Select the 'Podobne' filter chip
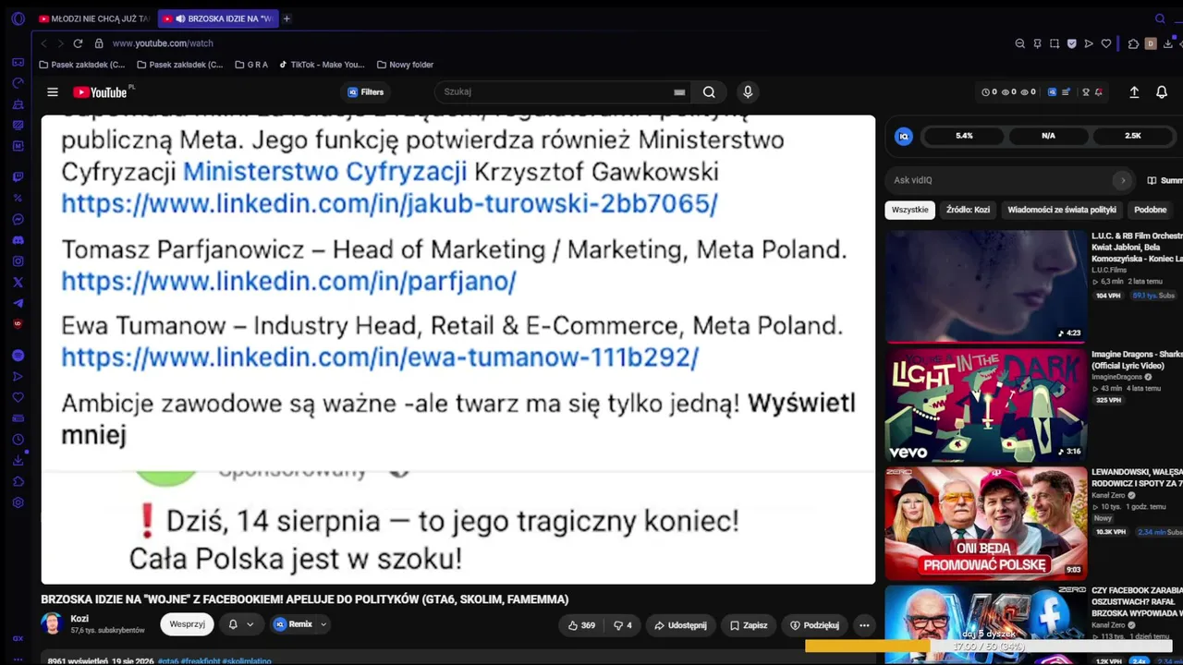The width and height of the screenshot is (1183, 665). (1151, 210)
